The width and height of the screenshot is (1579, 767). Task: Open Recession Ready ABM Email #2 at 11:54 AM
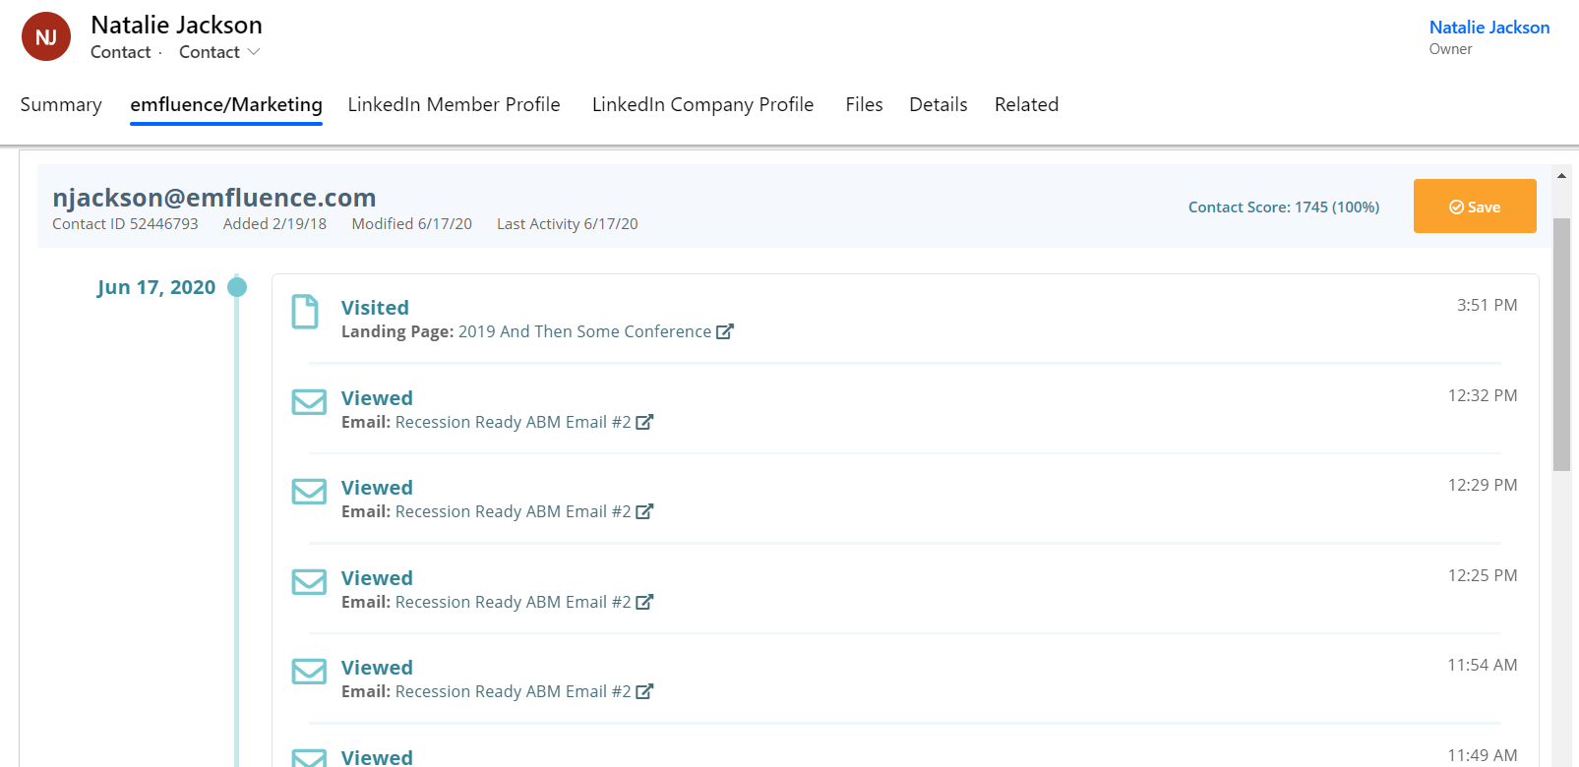[x=513, y=691]
